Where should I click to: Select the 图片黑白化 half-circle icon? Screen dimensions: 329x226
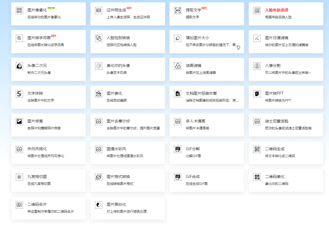click(99, 205)
